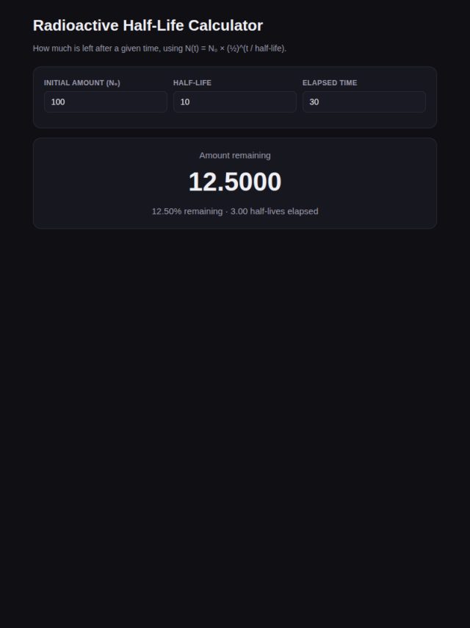470x628 pixels.
Task: Click the 3.00 half-lives elapsed text
Action: tap(275, 211)
